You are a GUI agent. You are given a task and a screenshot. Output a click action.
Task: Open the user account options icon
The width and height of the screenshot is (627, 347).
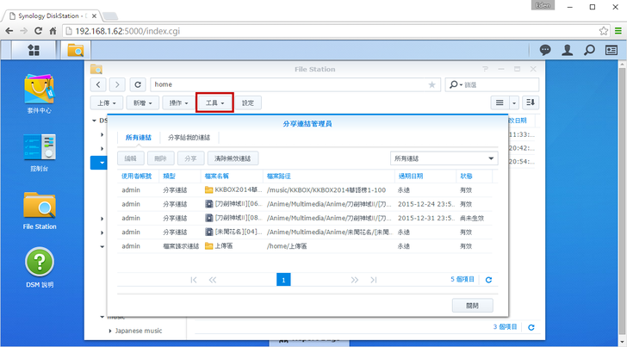coord(568,50)
